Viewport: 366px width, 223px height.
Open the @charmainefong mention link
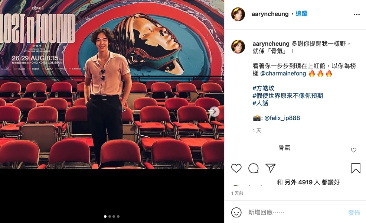283,73
